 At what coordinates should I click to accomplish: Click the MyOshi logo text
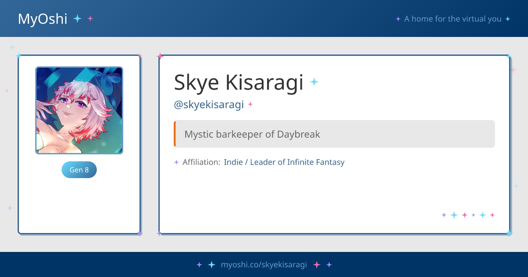point(42,19)
